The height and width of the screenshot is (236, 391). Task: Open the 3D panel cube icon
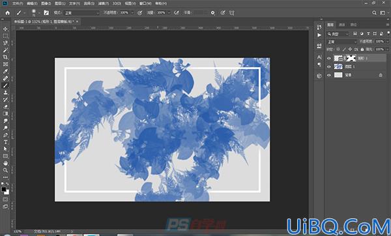point(319,76)
